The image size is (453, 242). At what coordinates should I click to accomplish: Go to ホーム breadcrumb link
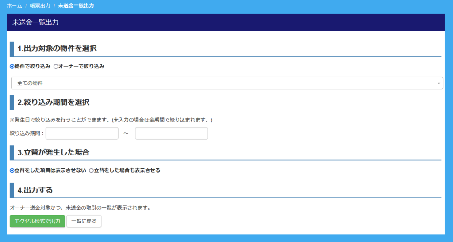pos(14,5)
